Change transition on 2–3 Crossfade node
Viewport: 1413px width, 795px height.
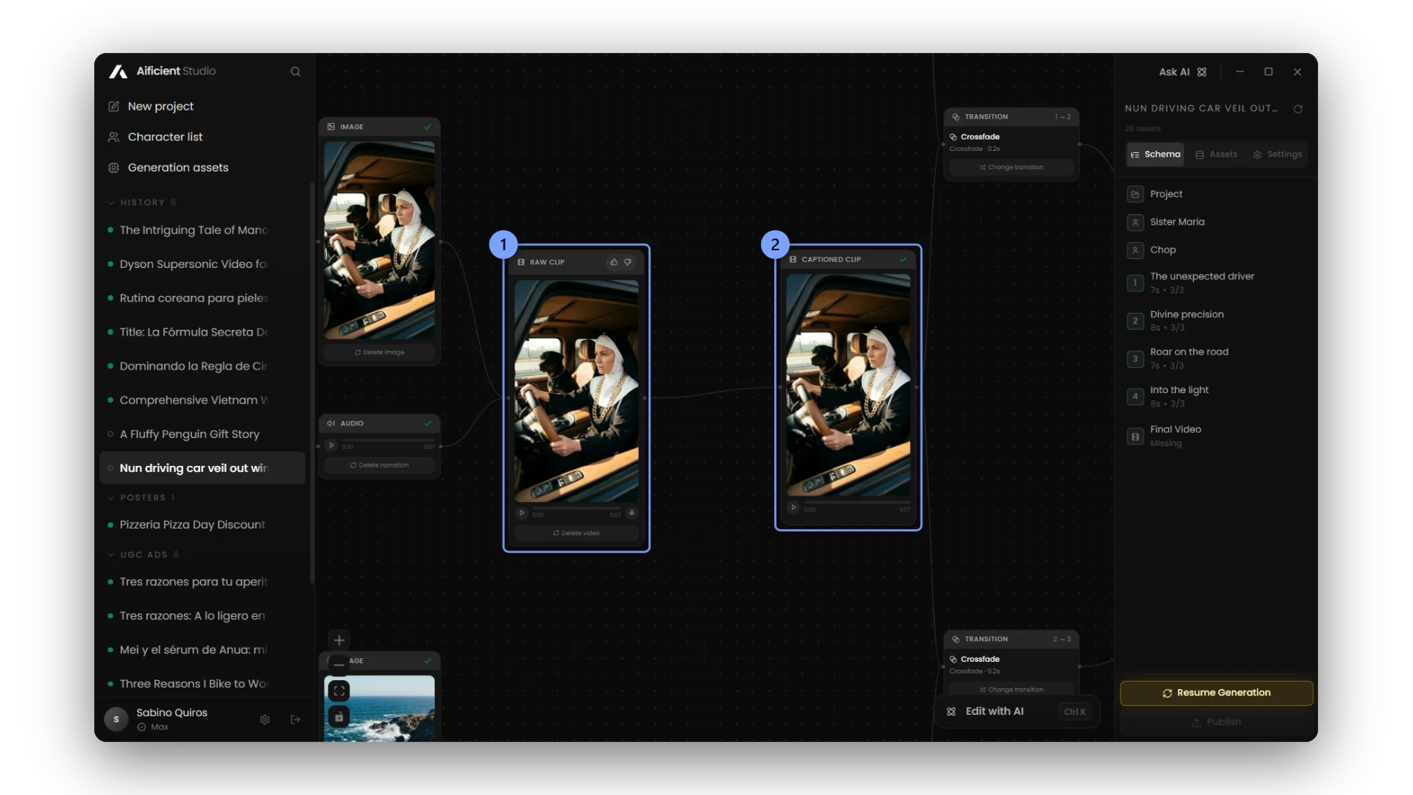pos(1011,690)
